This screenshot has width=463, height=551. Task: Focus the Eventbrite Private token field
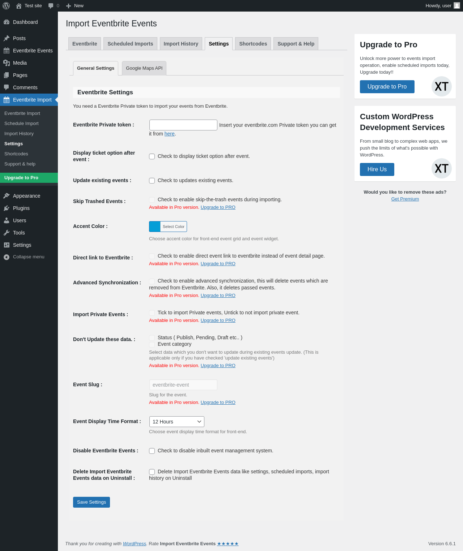[x=183, y=125]
